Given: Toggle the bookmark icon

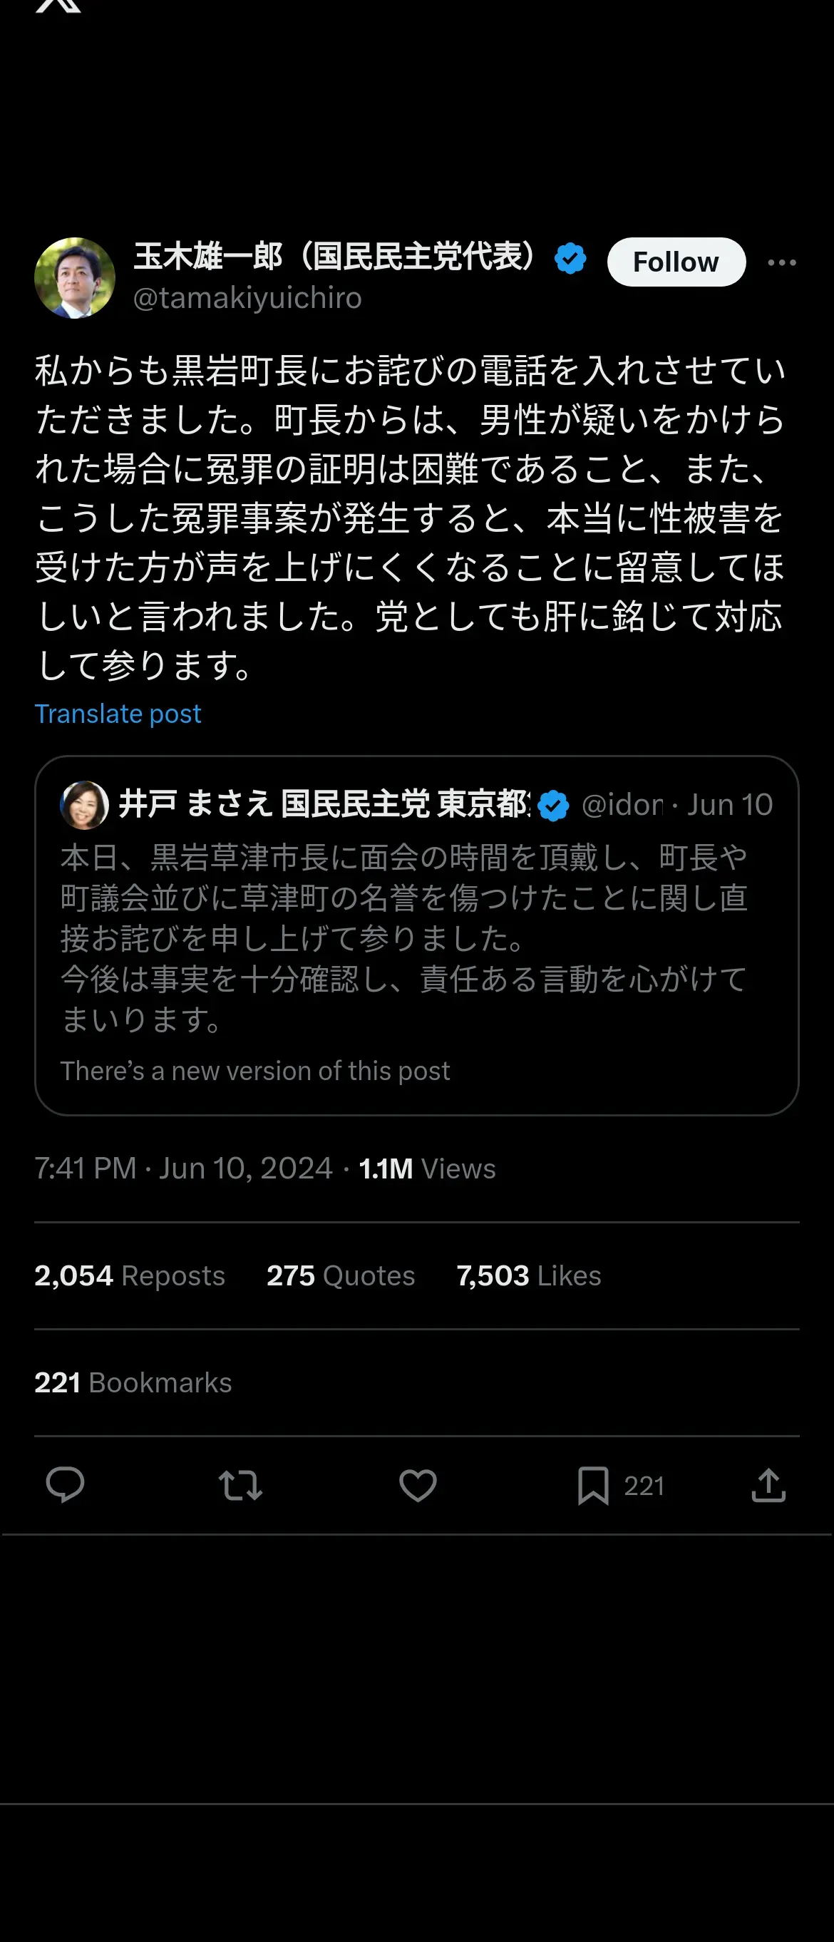Looking at the screenshot, I should pos(594,1485).
